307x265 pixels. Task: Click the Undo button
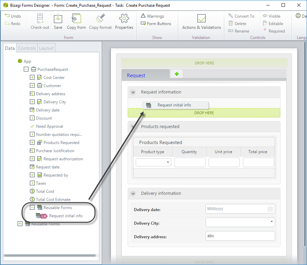13,16
